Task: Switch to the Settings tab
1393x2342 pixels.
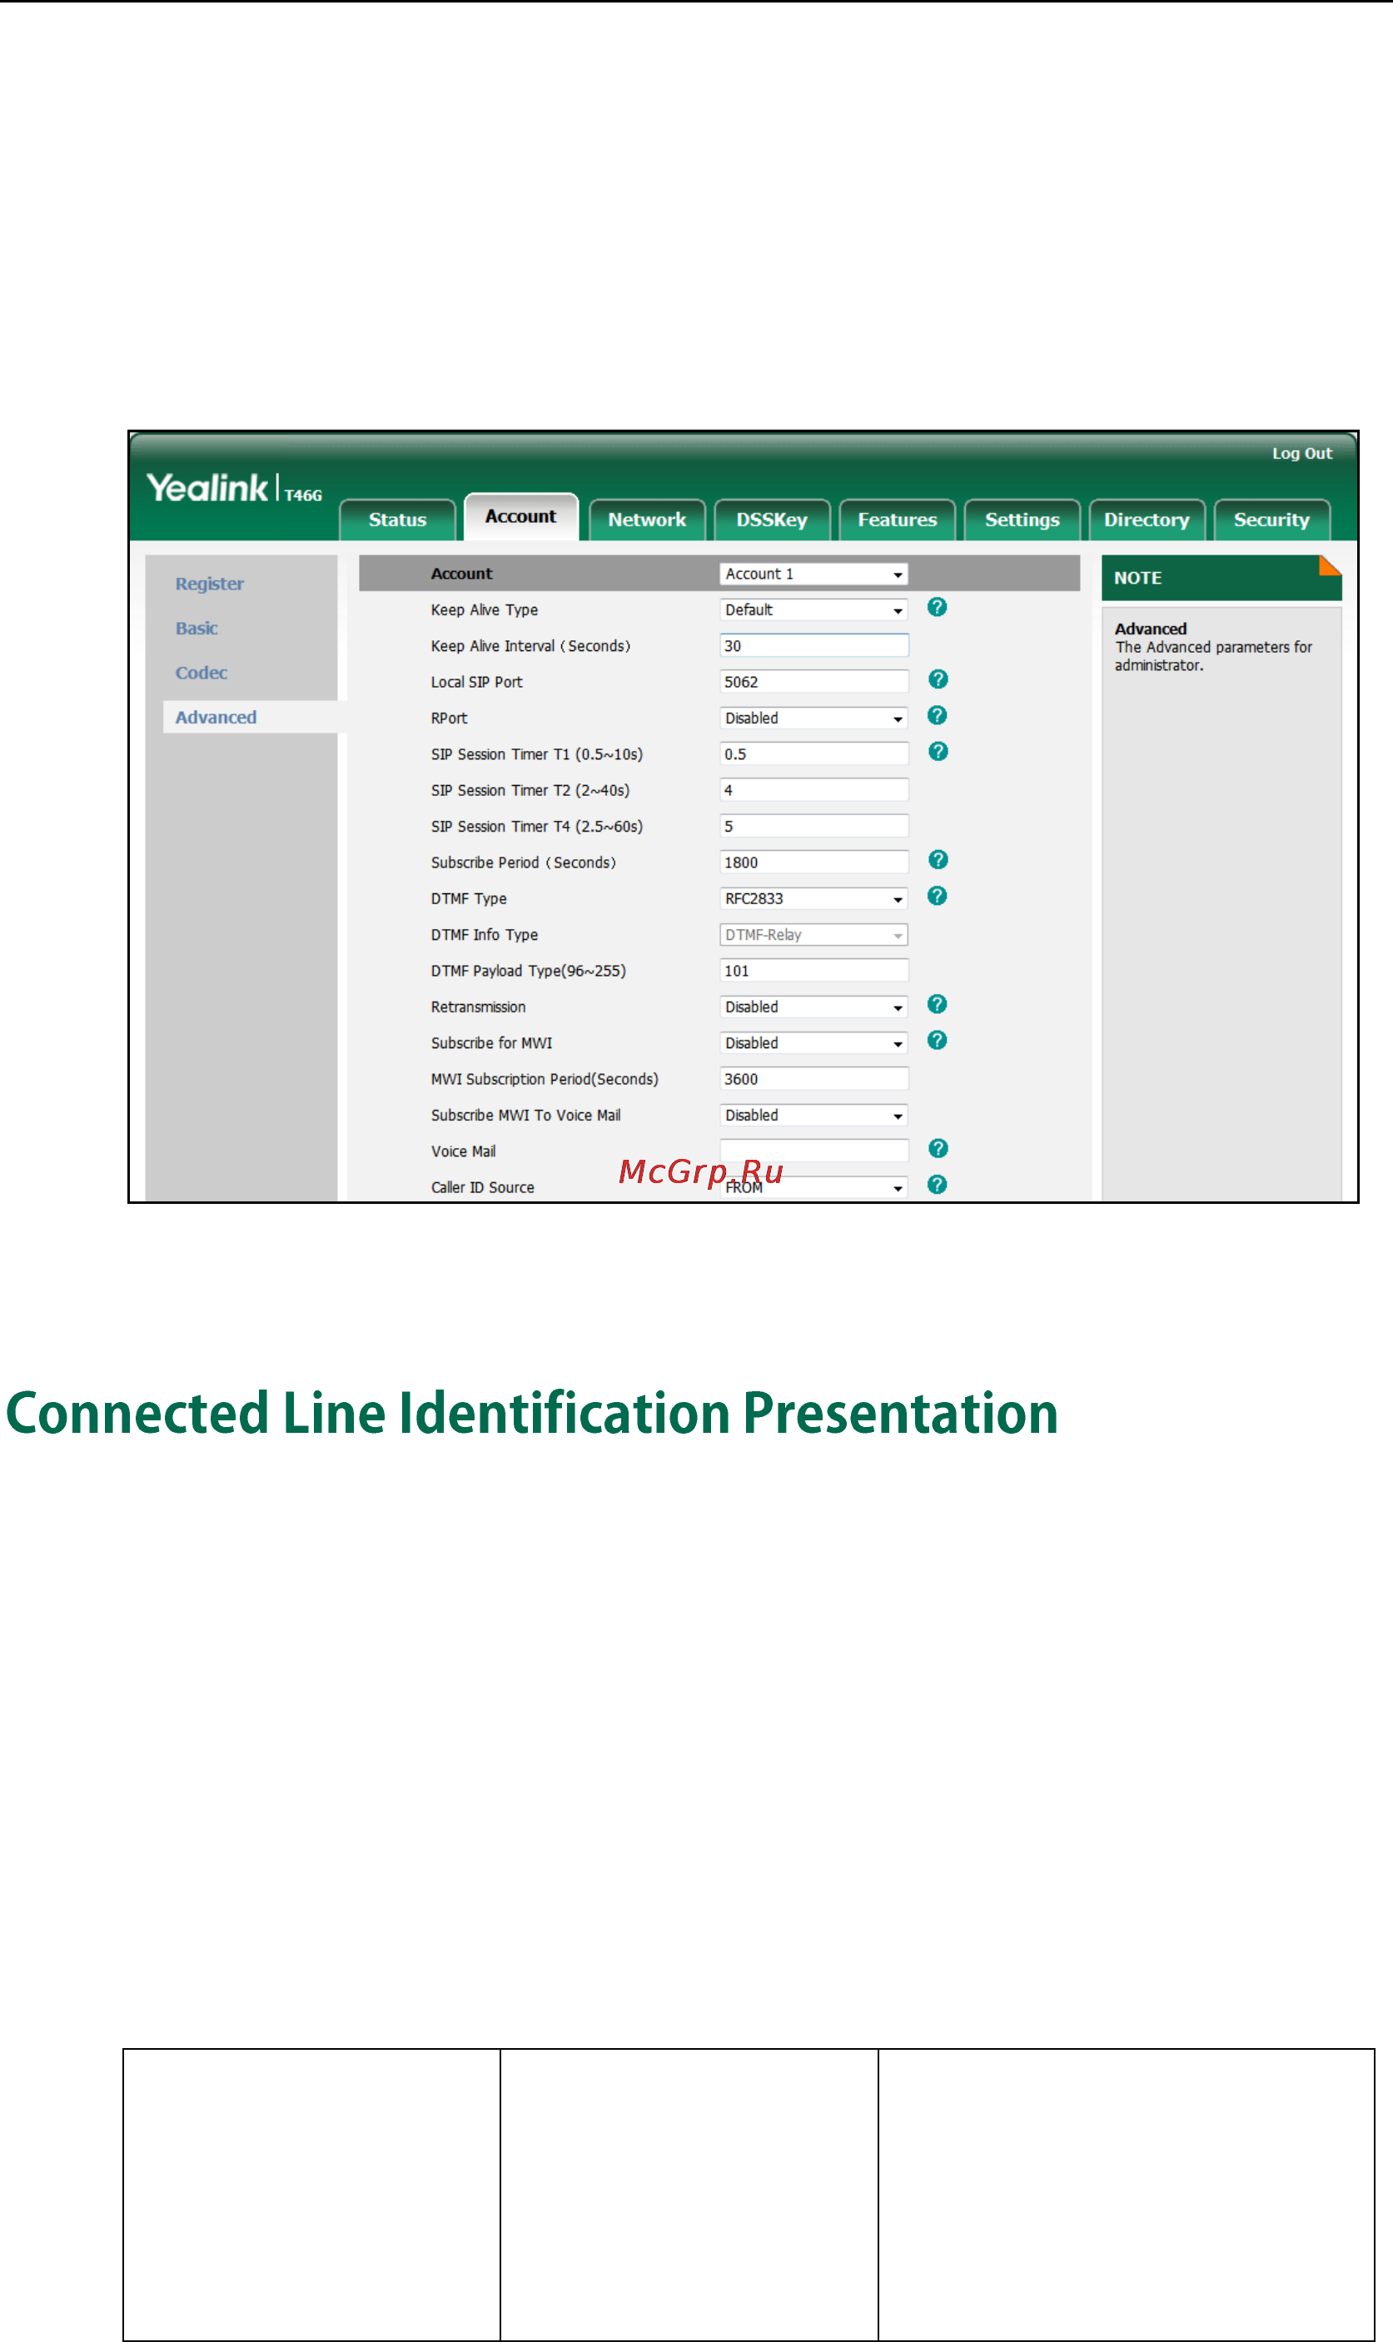Action: 1022,520
